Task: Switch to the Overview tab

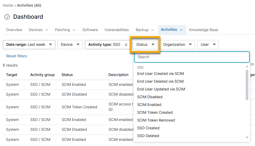Action: 14,30
